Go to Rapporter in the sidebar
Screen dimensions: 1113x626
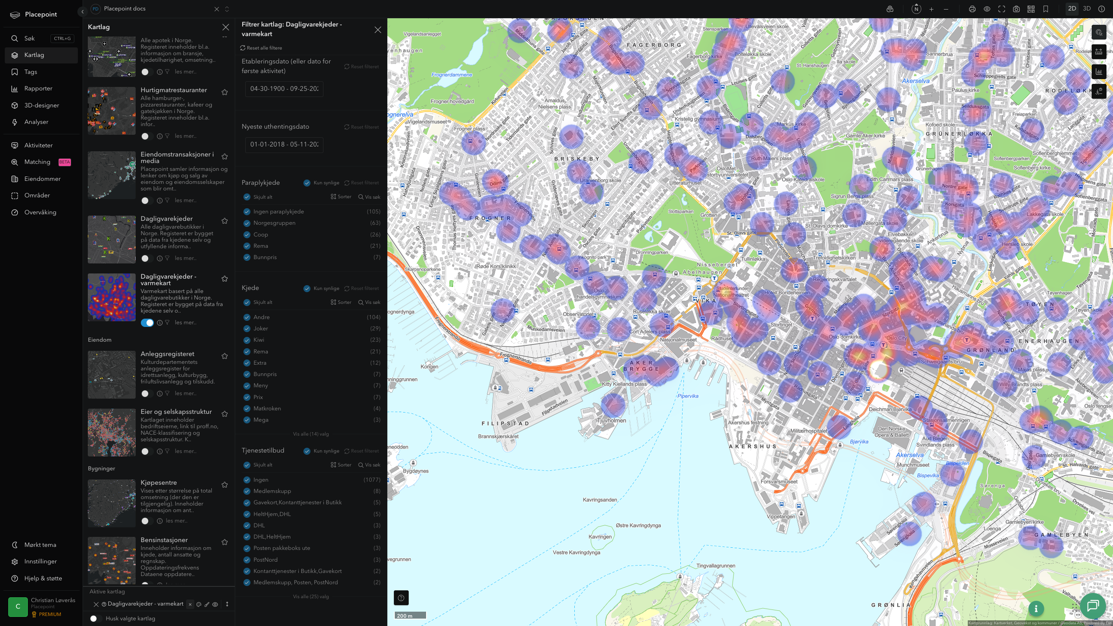click(x=41, y=89)
